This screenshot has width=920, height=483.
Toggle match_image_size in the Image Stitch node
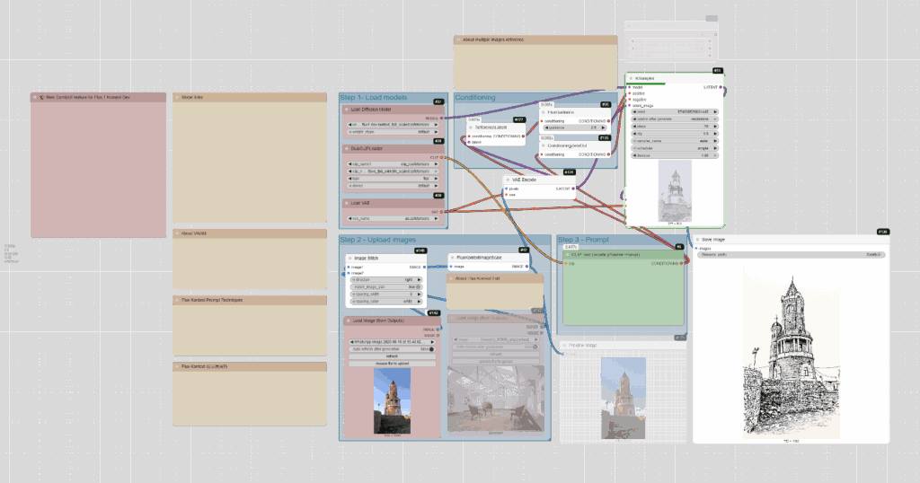click(386, 287)
